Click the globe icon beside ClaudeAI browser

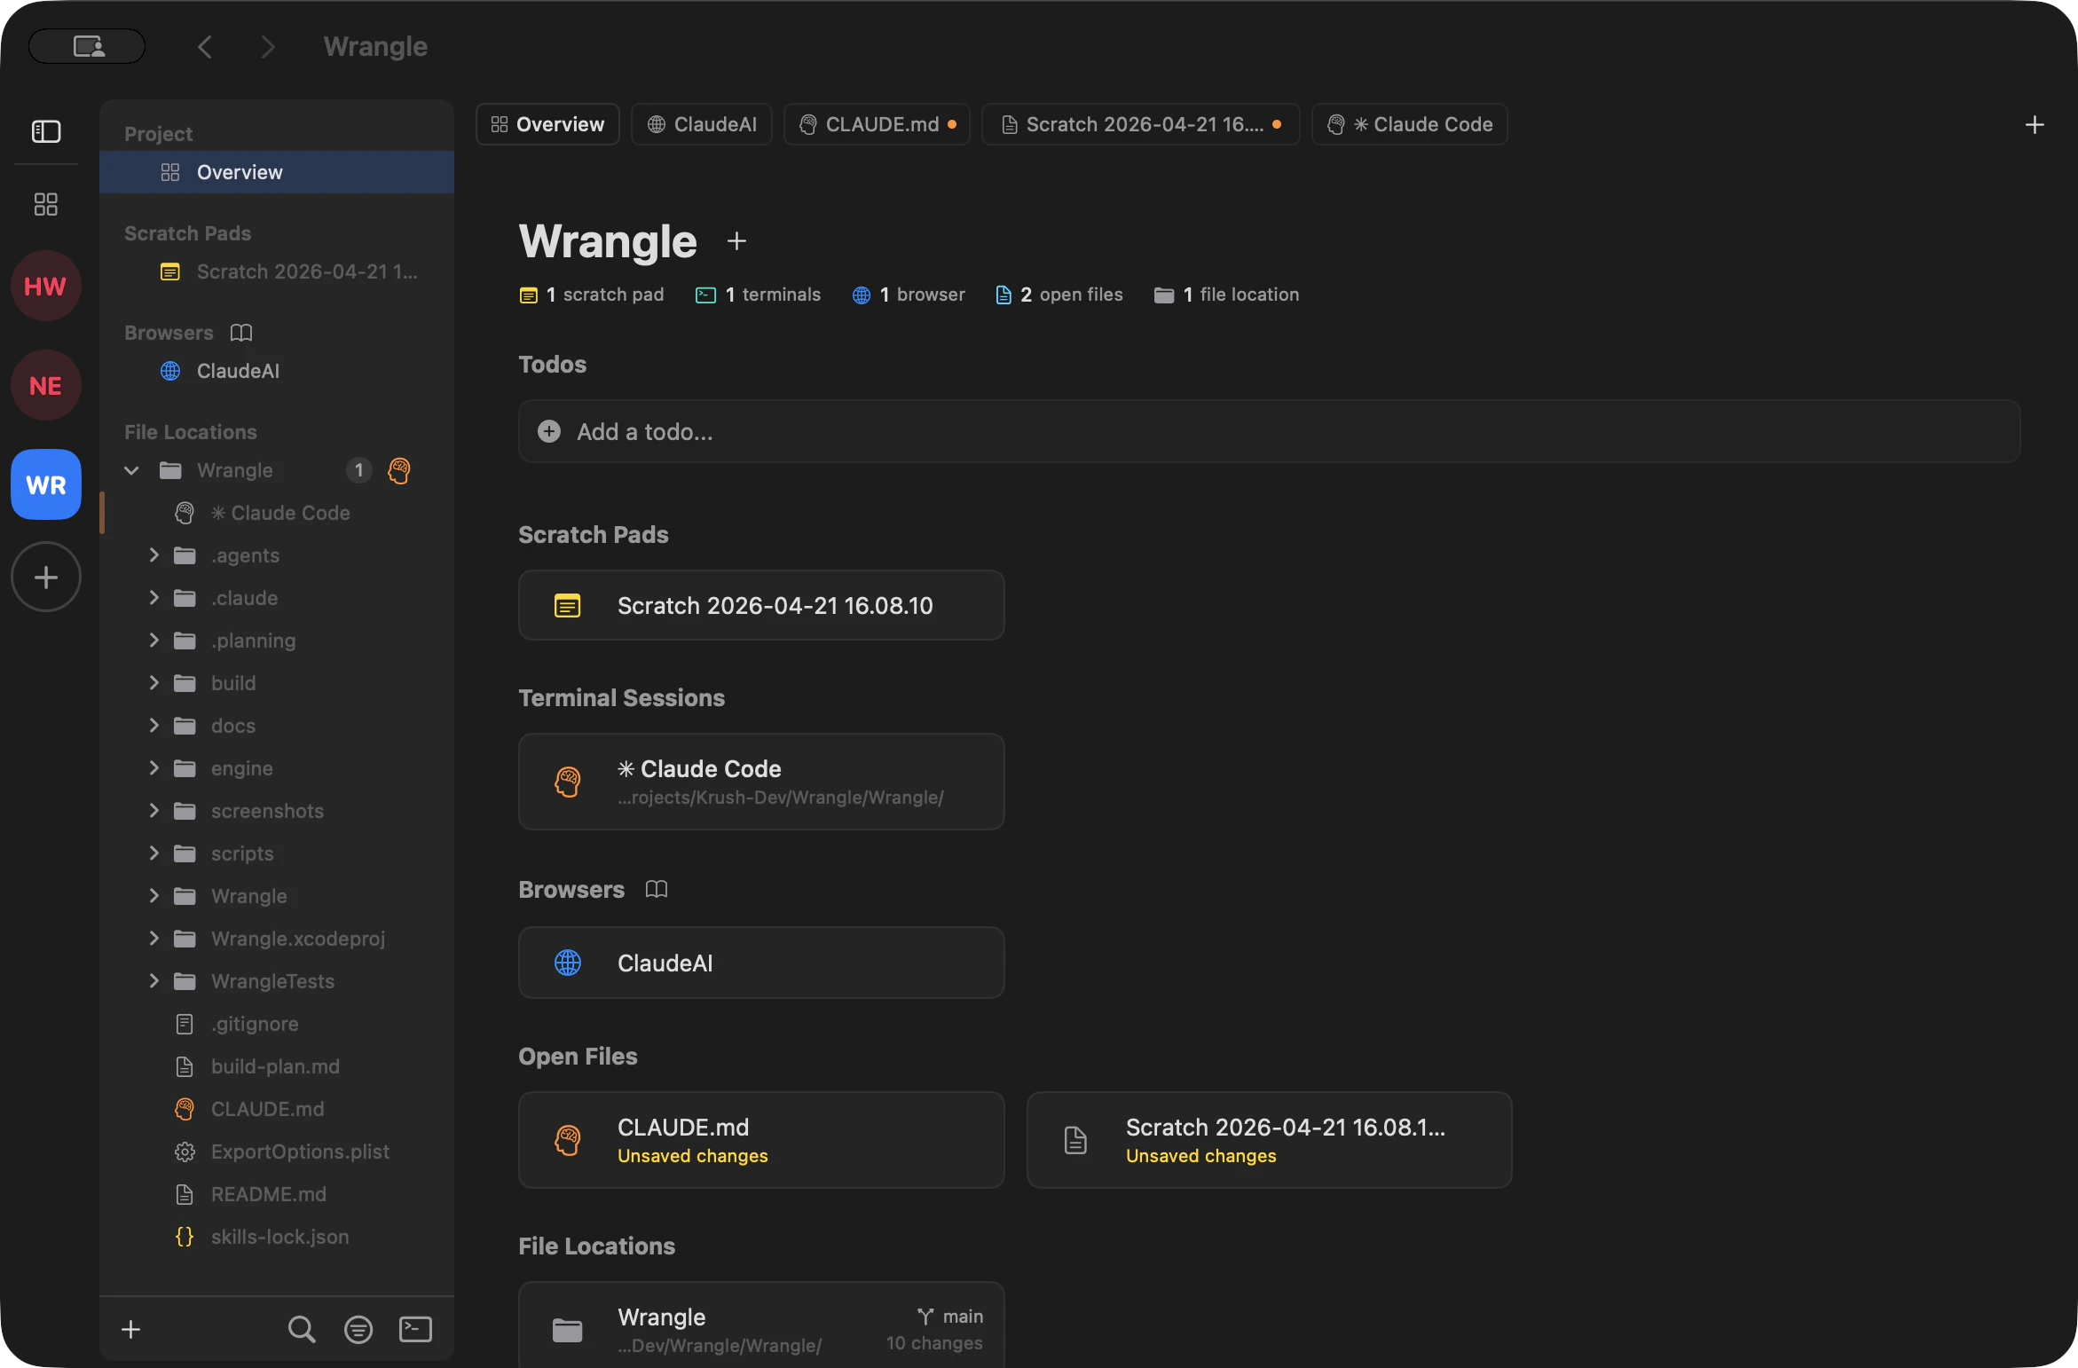click(x=170, y=371)
